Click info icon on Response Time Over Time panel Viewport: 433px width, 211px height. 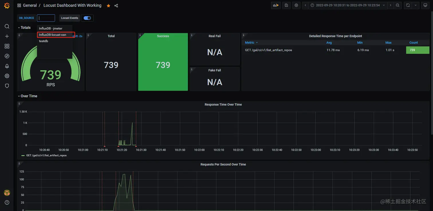tap(19, 103)
